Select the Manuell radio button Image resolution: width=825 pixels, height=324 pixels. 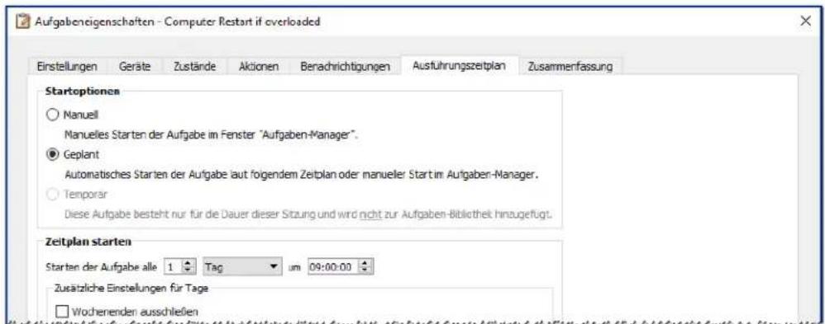point(52,115)
